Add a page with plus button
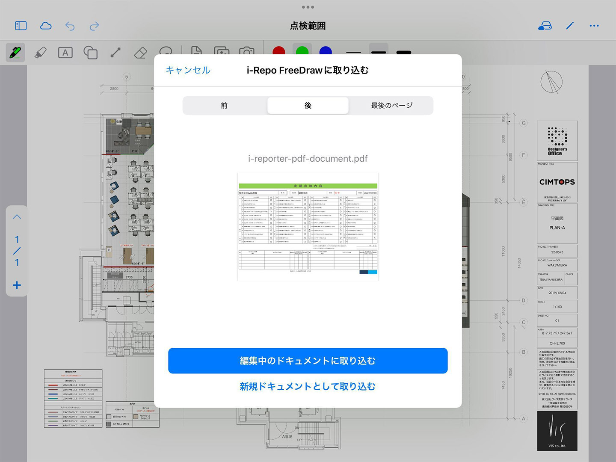Viewport: 616px width, 462px height. (17, 285)
